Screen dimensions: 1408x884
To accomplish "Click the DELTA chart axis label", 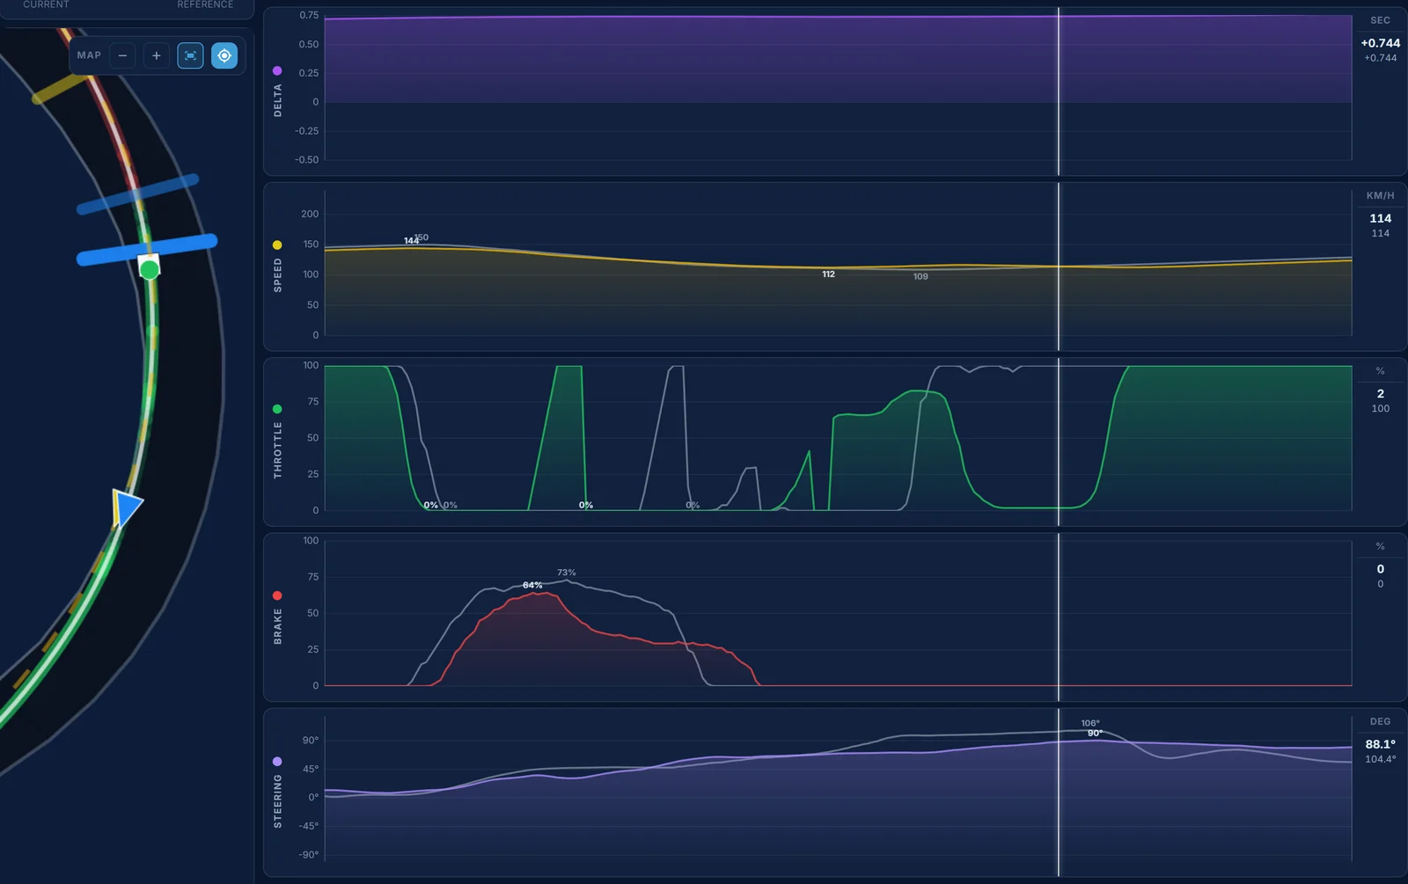I will [x=278, y=101].
